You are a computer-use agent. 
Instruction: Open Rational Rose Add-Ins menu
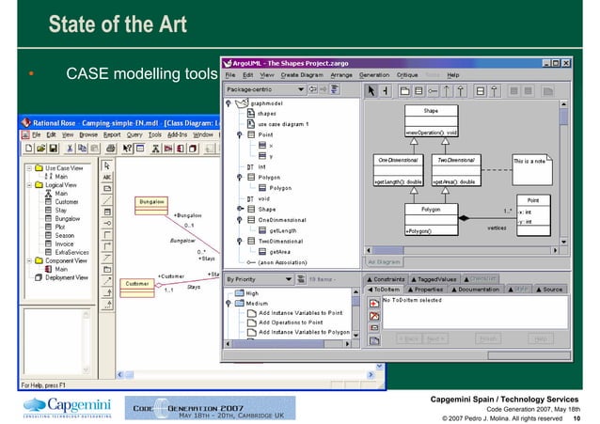[x=177, y=134]
